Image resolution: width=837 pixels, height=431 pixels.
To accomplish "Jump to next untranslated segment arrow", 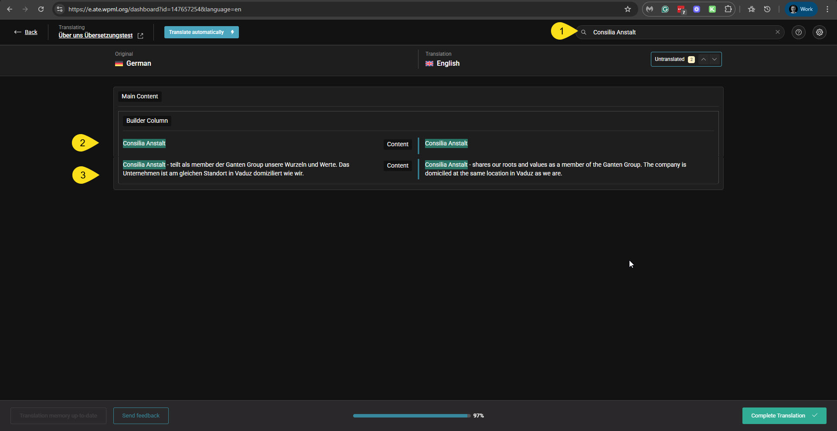I will 714,59.
